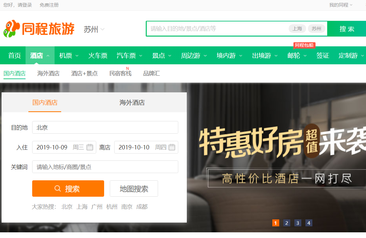Expand the 出境游 nav dropdown
366x238 pixels.
tap(276, 56)
